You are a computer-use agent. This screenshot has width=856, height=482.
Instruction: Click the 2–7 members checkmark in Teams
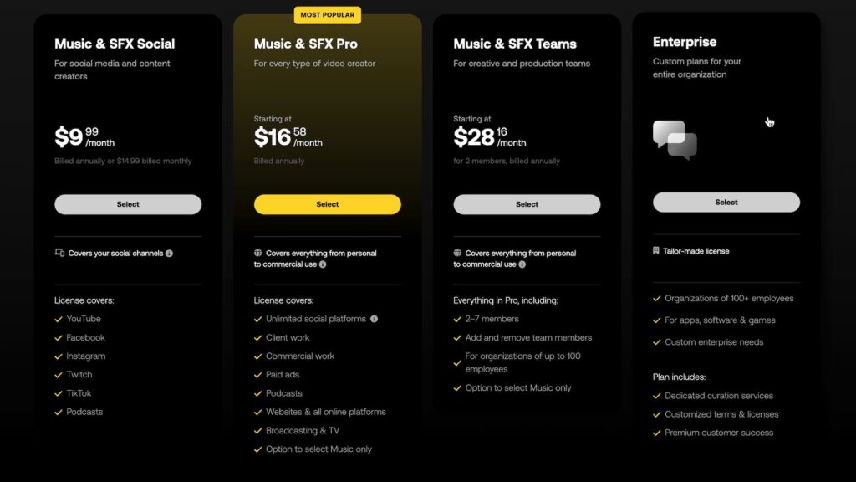[457, 319]
